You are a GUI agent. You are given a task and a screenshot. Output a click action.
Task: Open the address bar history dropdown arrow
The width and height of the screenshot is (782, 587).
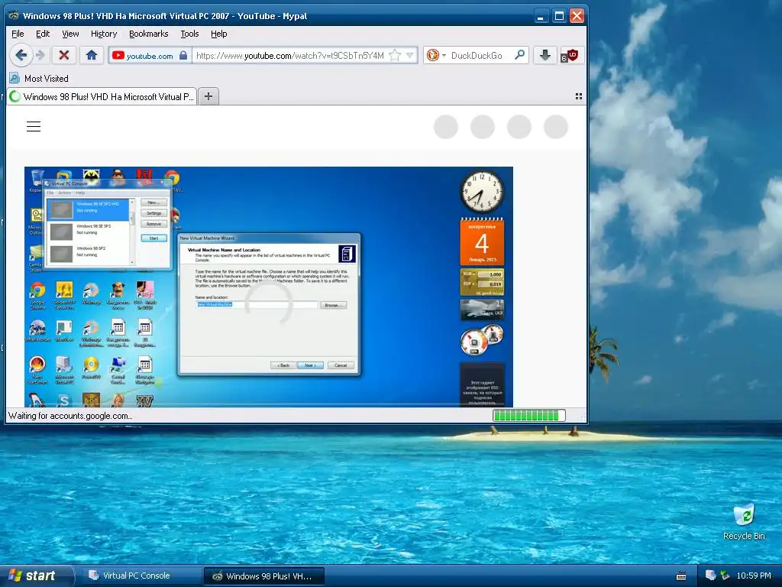[410, 55]
